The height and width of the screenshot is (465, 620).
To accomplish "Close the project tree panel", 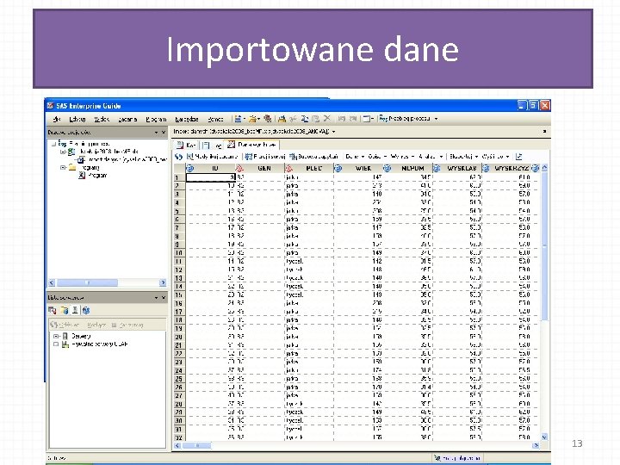I will 164,132.
